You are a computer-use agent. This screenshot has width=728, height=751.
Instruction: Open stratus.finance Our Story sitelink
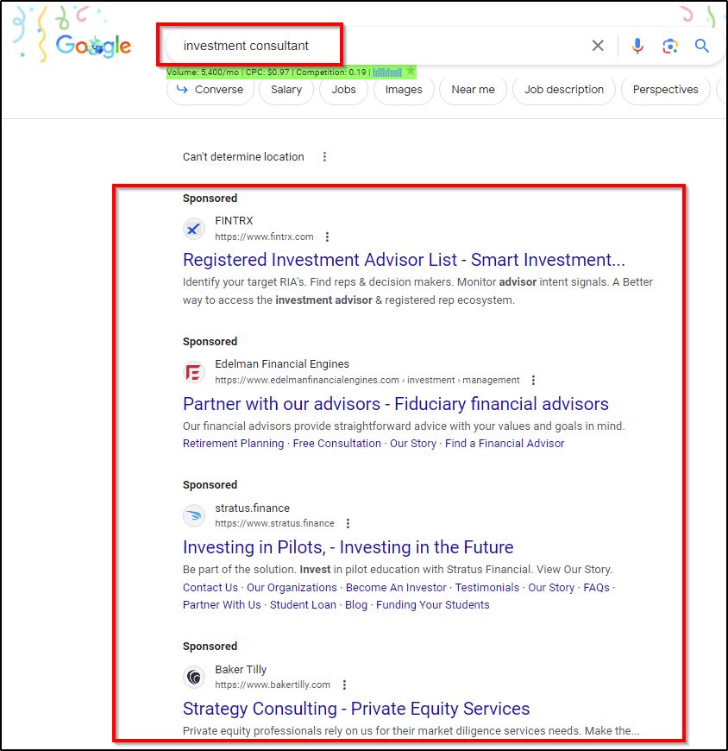[x=551, y=588]
